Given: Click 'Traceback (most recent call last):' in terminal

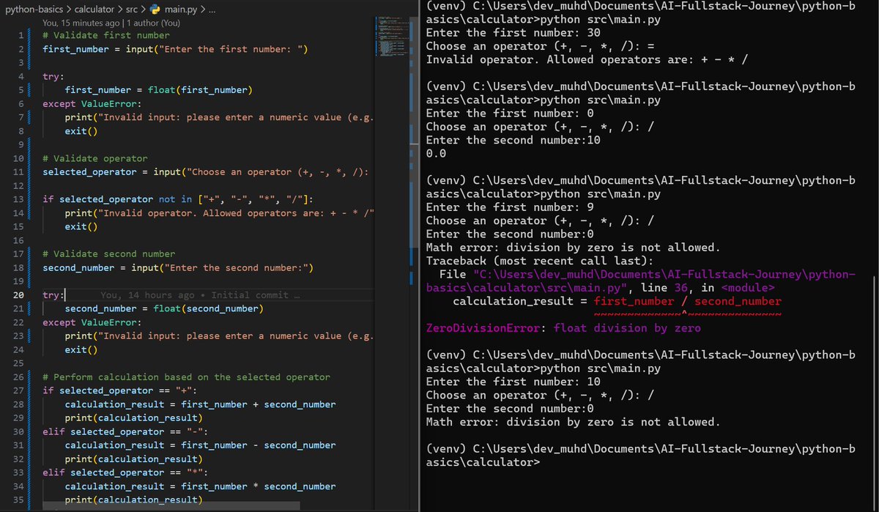Looking at the screenshot, I should pyautogui.click(x=541, y=261).
